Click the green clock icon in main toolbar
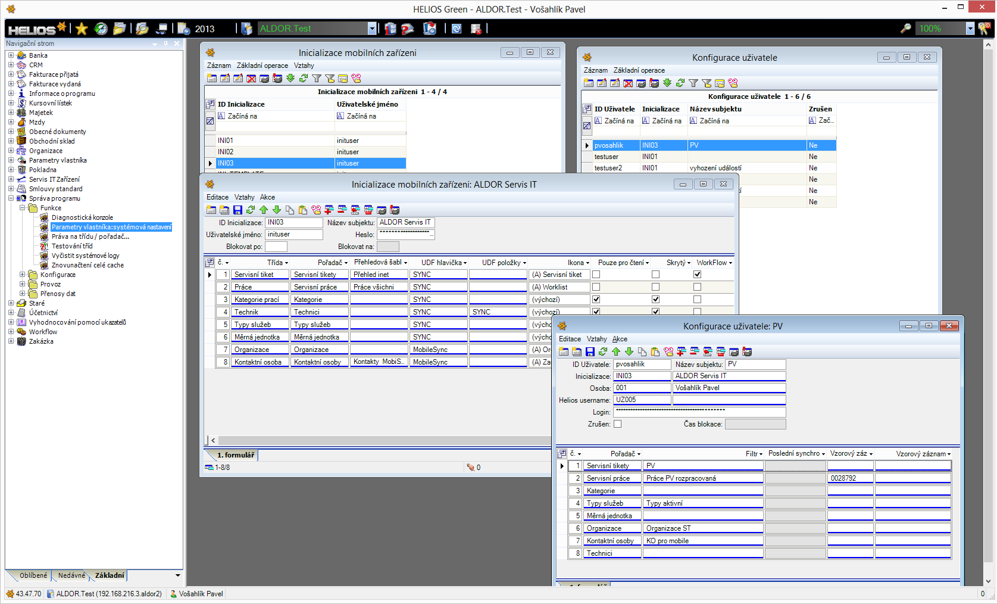Image resolution: width=997 pixels, height=604 pixels. [x=101, y=28]
